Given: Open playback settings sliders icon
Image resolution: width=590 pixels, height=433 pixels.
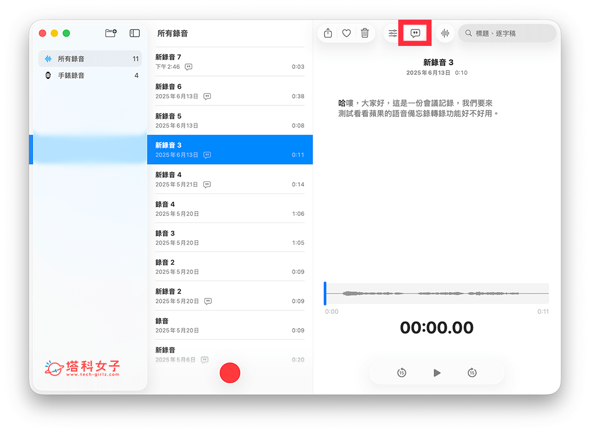Looking at the screenshot, I should (x=392, y=33).
